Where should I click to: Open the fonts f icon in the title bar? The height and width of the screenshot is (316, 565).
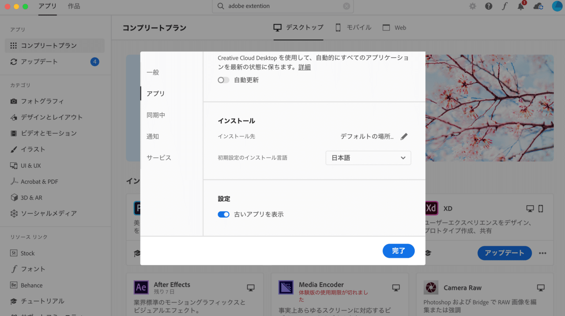click(505, 6)
